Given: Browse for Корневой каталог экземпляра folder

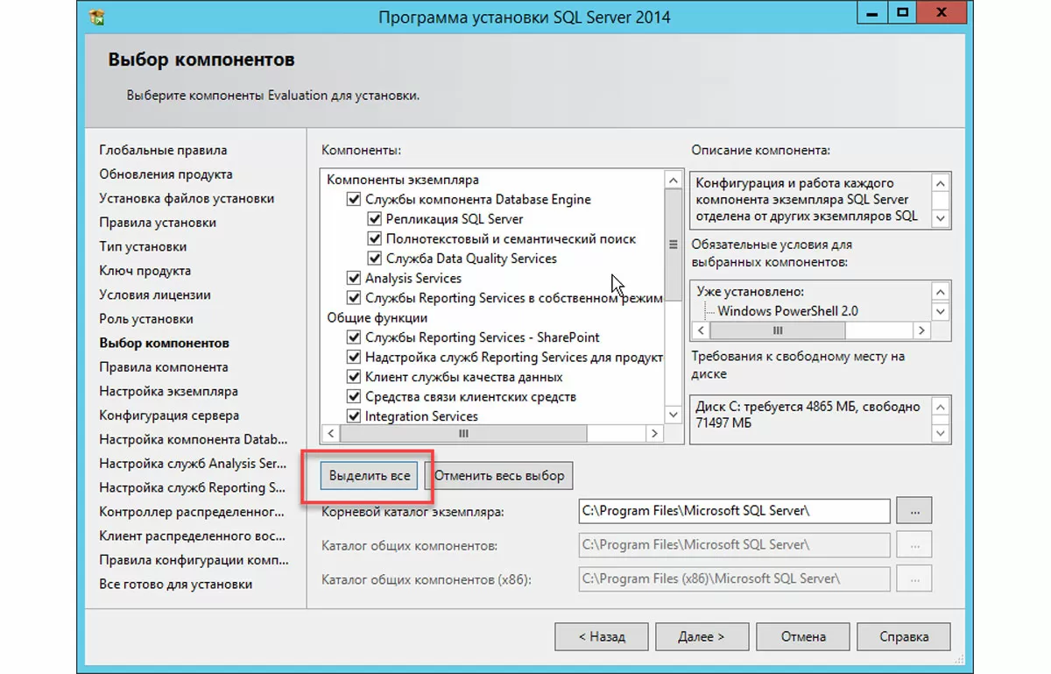Looking at the screenshot, I should 914,510.
